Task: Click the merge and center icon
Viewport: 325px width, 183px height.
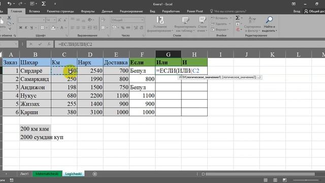Action: (x=103, y=27)
